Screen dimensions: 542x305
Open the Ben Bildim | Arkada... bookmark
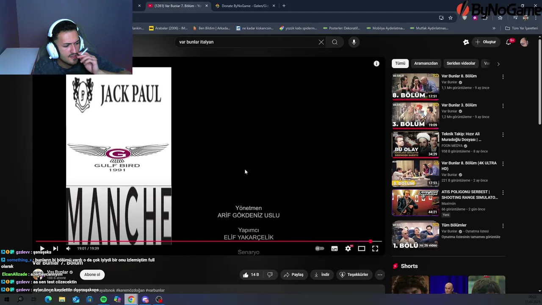212,28
